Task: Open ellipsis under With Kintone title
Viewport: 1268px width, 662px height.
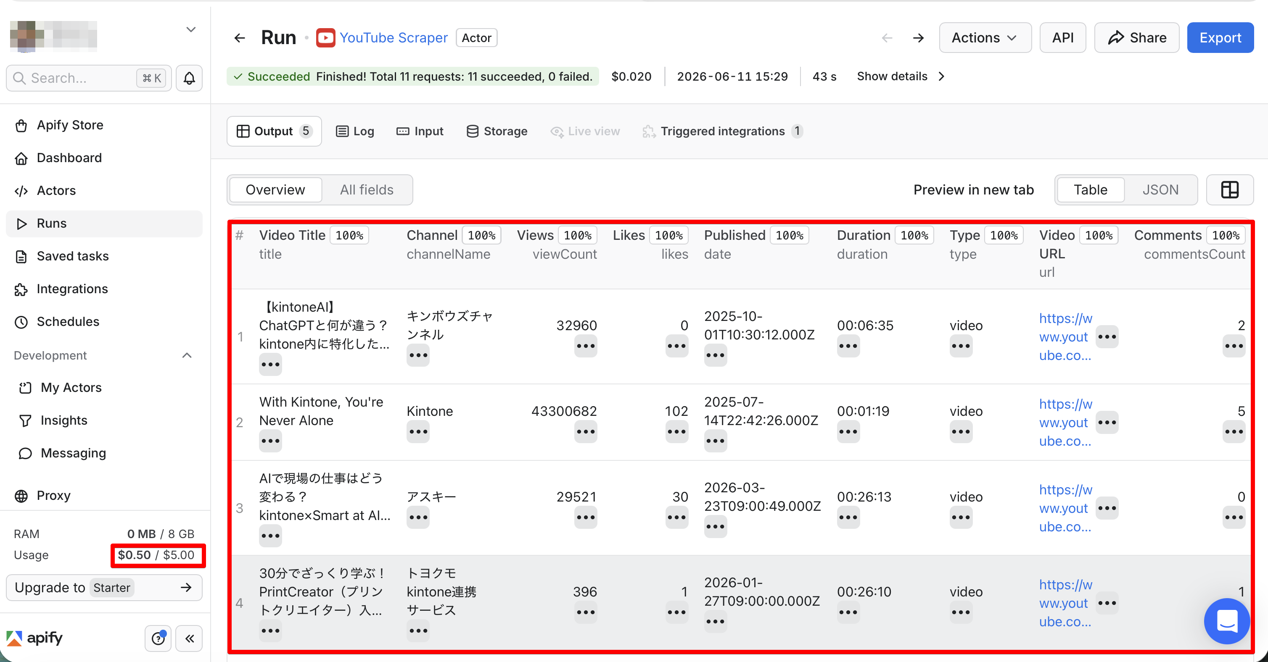Action: tap(270, 441)
